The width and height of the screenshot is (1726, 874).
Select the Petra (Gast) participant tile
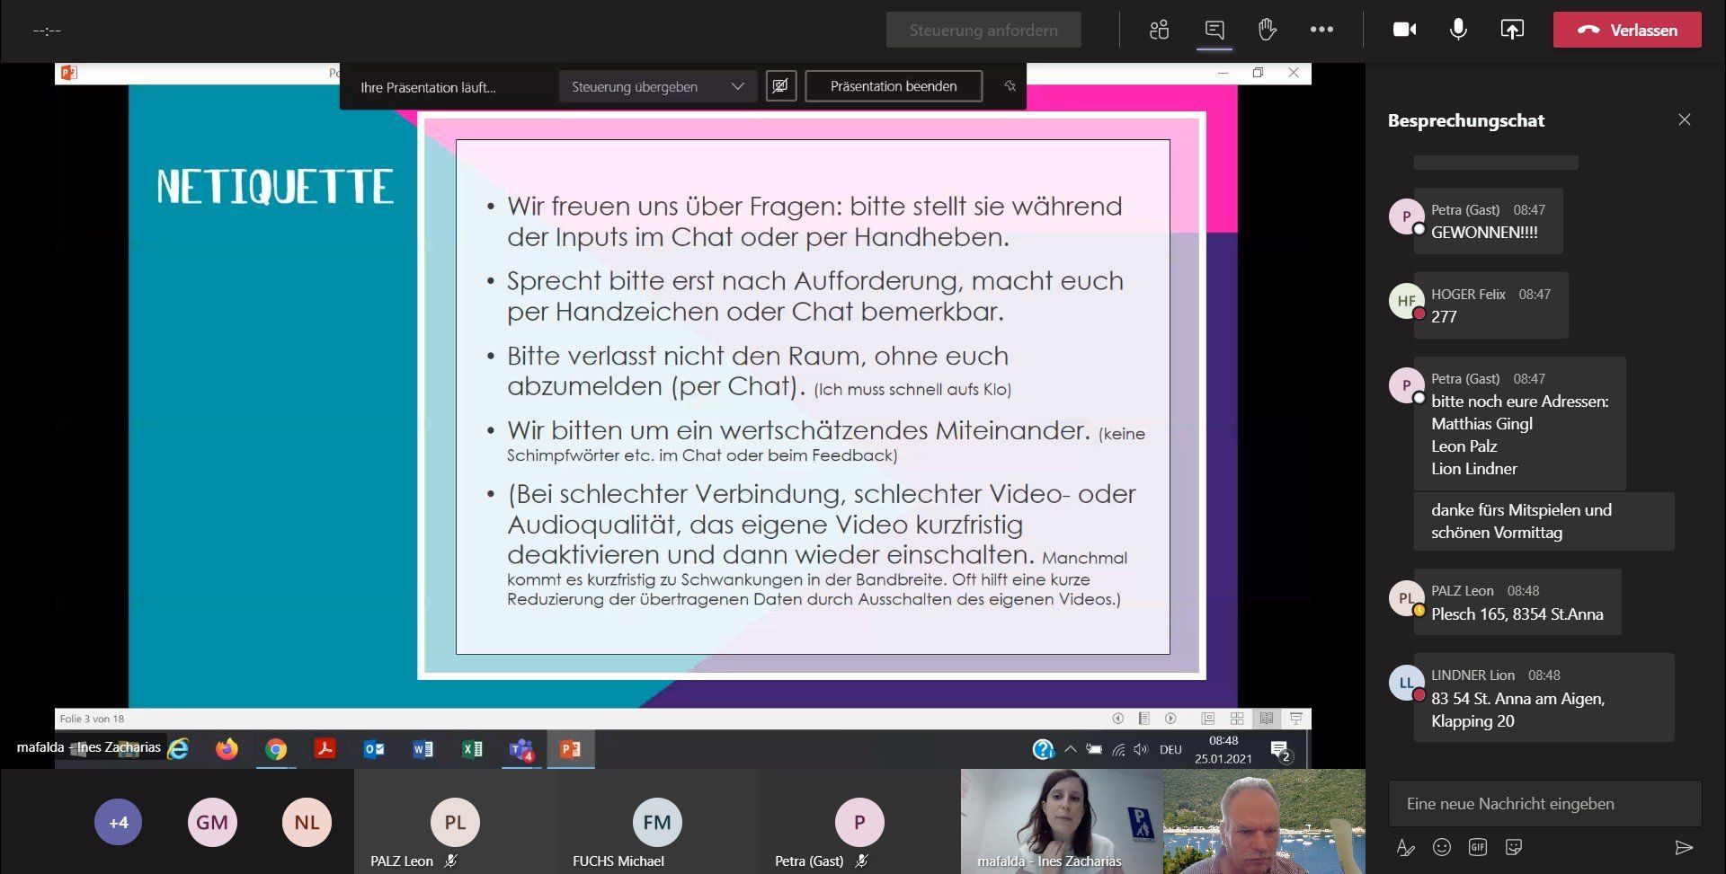pyautogui.click(x=859, y=822)
